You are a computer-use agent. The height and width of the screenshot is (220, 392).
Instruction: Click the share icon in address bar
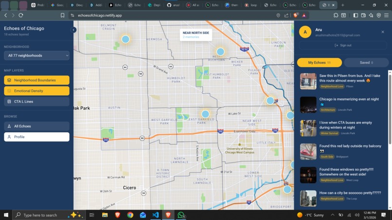click(286, 15)
